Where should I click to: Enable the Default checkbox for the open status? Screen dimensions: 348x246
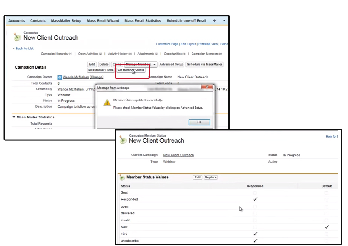tap(326, 206)
